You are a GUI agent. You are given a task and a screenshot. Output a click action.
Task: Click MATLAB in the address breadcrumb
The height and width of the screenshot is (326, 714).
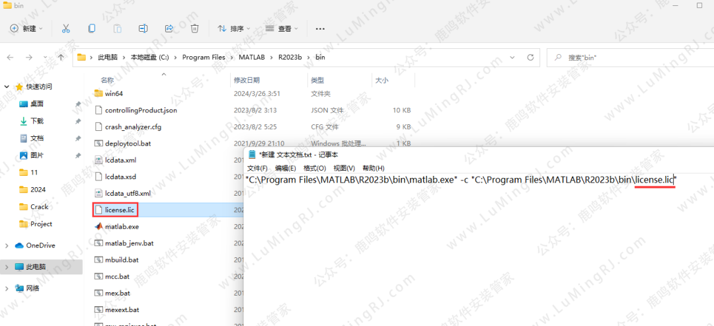(252, 58)
